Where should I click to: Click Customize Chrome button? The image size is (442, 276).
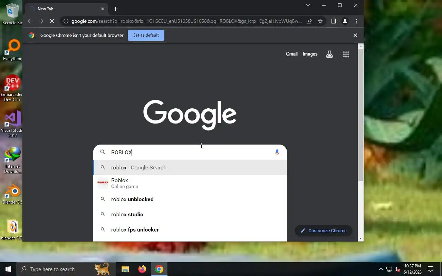click(x=324, y=230)
